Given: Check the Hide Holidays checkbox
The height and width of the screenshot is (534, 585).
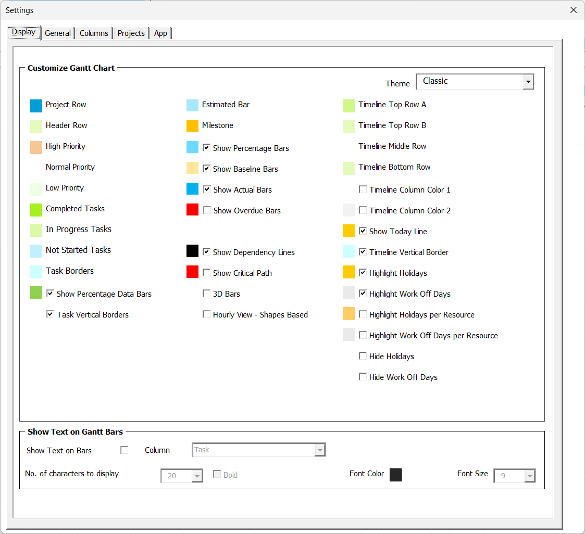Looking at the screenshot, I should coord(363,356).
